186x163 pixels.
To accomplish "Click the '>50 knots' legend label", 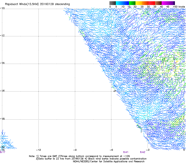I will pos(179,7).
